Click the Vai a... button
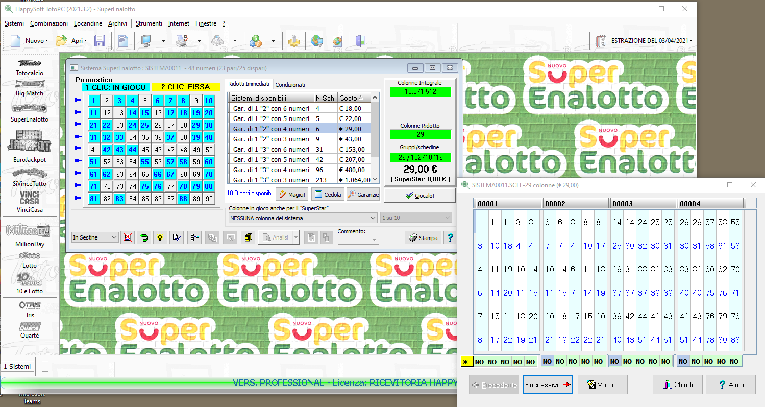The height and width of the screenshot is (407, 765). pos(603,385)
